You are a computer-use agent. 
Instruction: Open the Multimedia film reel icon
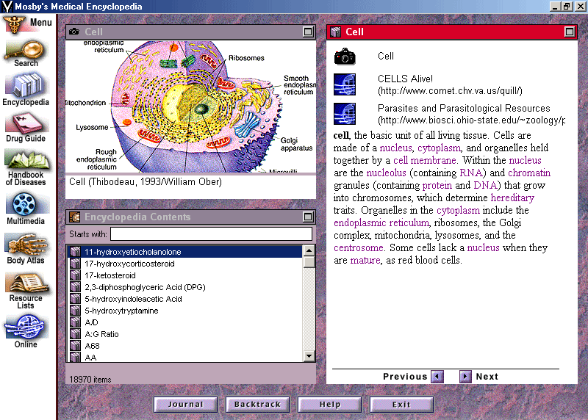(x=25, y=205)
